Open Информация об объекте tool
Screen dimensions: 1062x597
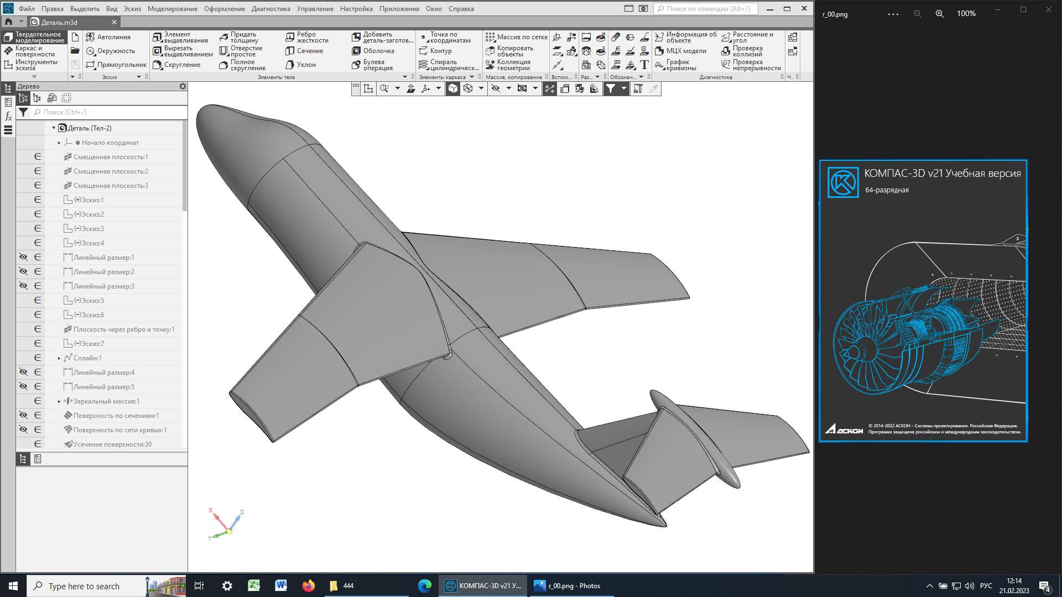[685, 37]
